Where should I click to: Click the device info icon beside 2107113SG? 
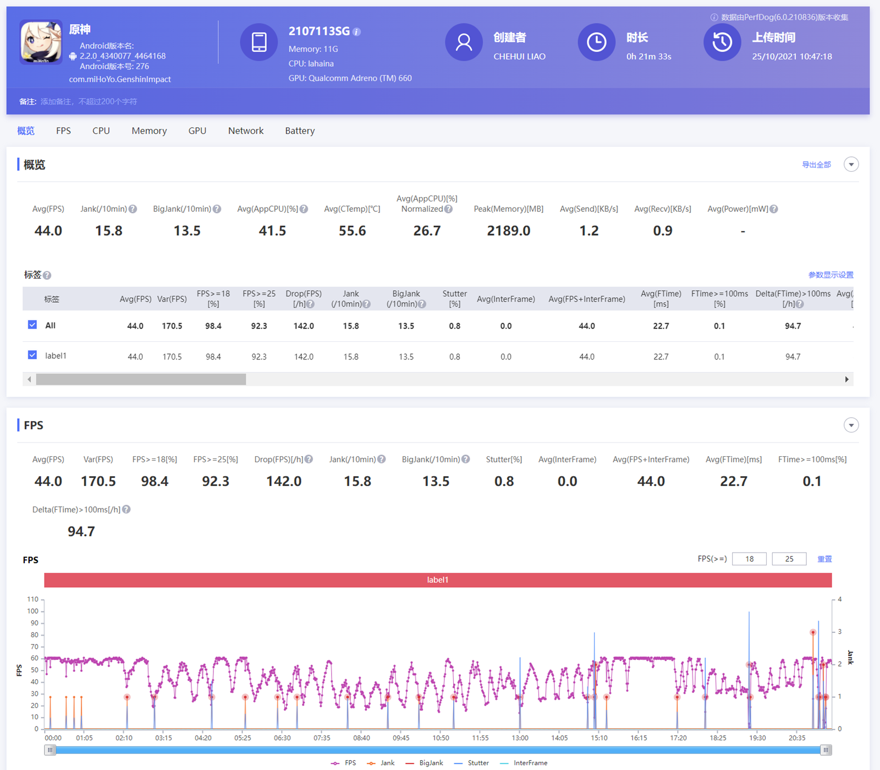point(357,32)
